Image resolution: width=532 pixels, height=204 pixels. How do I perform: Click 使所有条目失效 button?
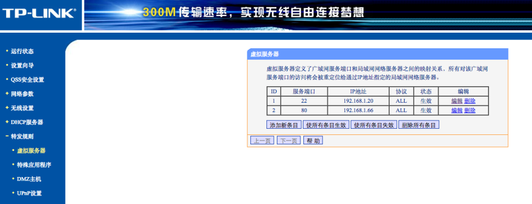click(x=374, y=125)
